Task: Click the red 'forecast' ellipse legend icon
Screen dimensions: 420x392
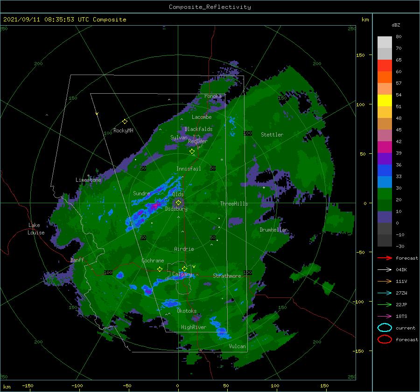Action: click(x=385, y=339)
